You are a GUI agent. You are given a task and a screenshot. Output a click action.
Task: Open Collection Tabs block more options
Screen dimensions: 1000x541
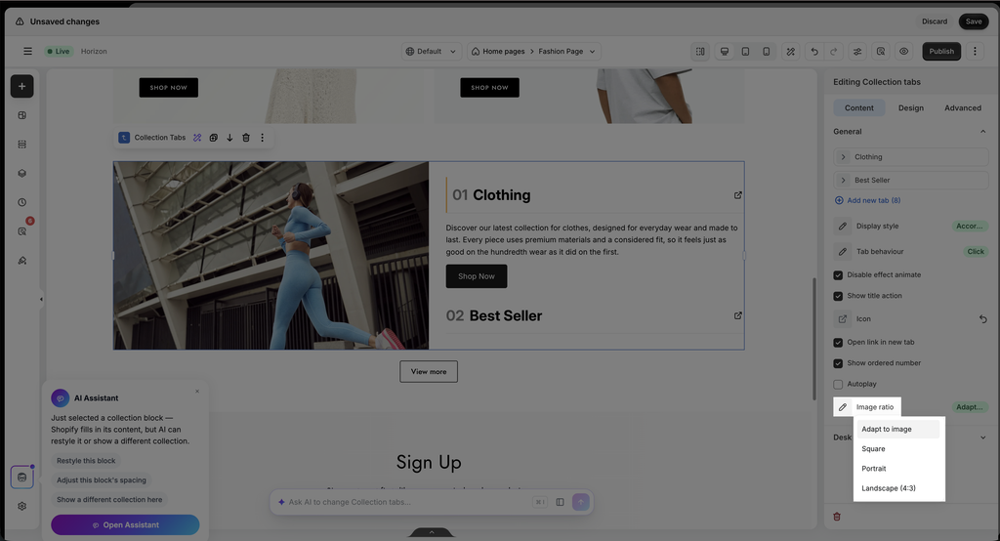point(262,138)
